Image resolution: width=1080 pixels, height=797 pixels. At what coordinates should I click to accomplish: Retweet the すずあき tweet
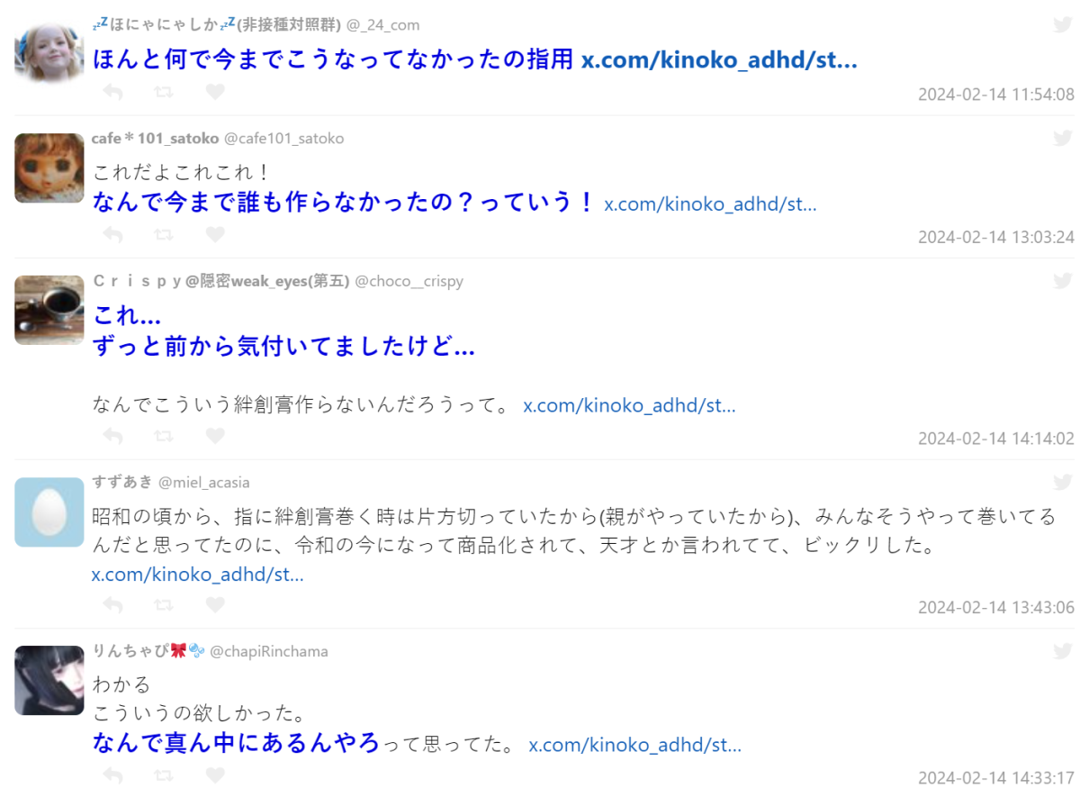(164, 605)
